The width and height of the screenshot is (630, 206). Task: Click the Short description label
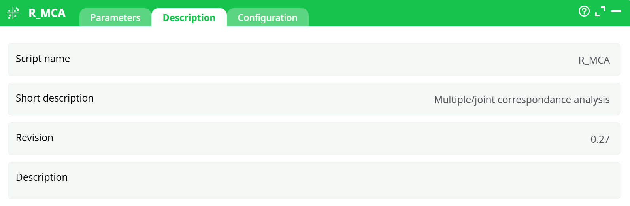click(55, 98)
